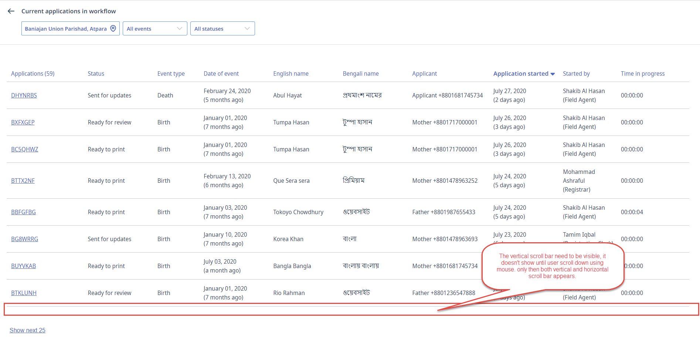Sort by the Event type column header

pyautogui.click(x=171, y=73)
